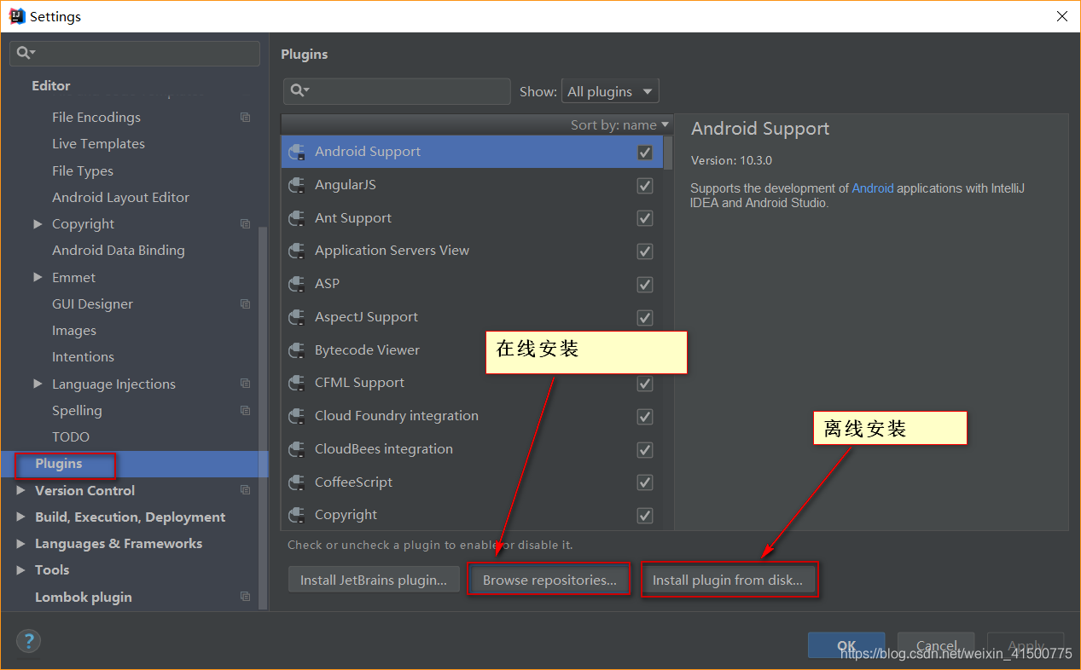Click the Cancel button
Screen dimensions: 1081x670
pos(936,645)
